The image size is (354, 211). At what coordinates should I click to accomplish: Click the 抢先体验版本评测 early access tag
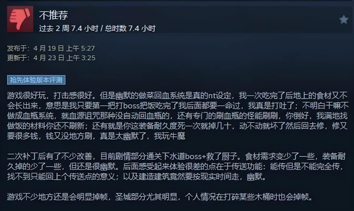36,80
